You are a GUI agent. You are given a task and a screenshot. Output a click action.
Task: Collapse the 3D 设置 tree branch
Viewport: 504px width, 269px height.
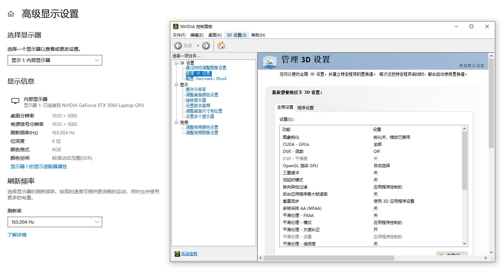(175, 63)
